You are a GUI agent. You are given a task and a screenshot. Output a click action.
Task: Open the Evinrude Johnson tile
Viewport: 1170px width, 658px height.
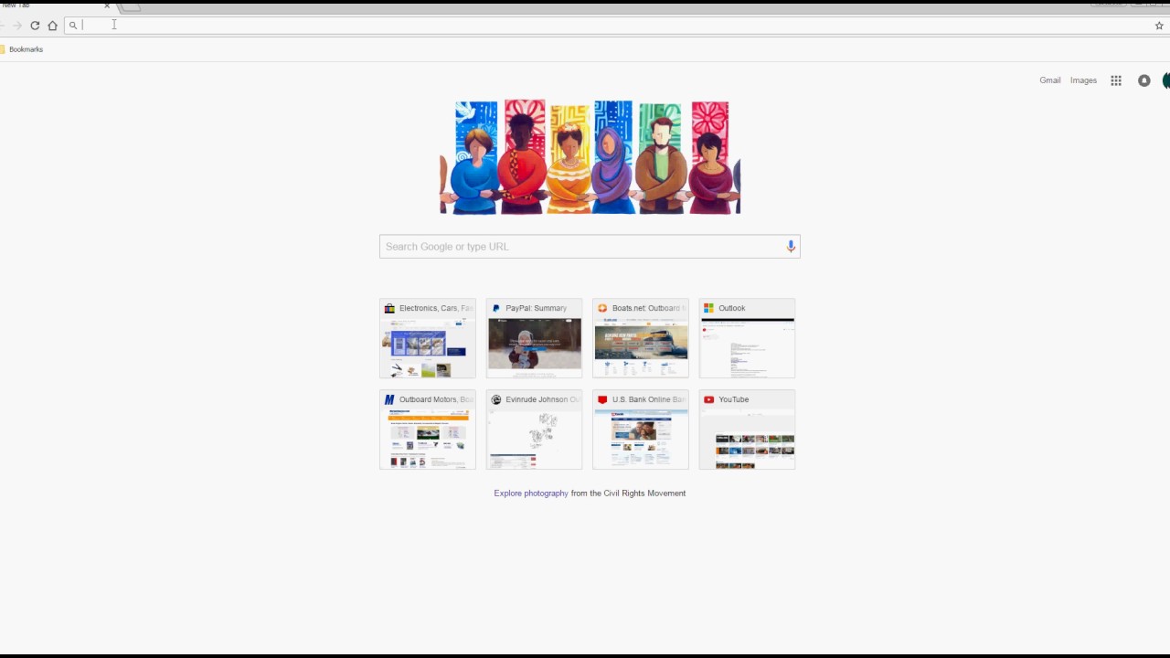534,430
